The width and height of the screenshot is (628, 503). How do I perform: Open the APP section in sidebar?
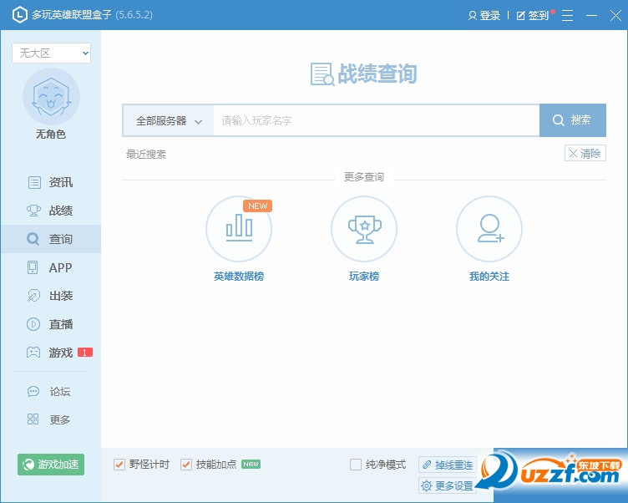tap(50, 267)
